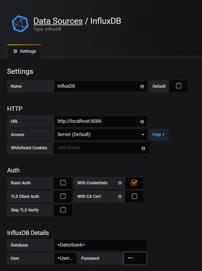Click the info icon in URL field

tap(142, 122)
